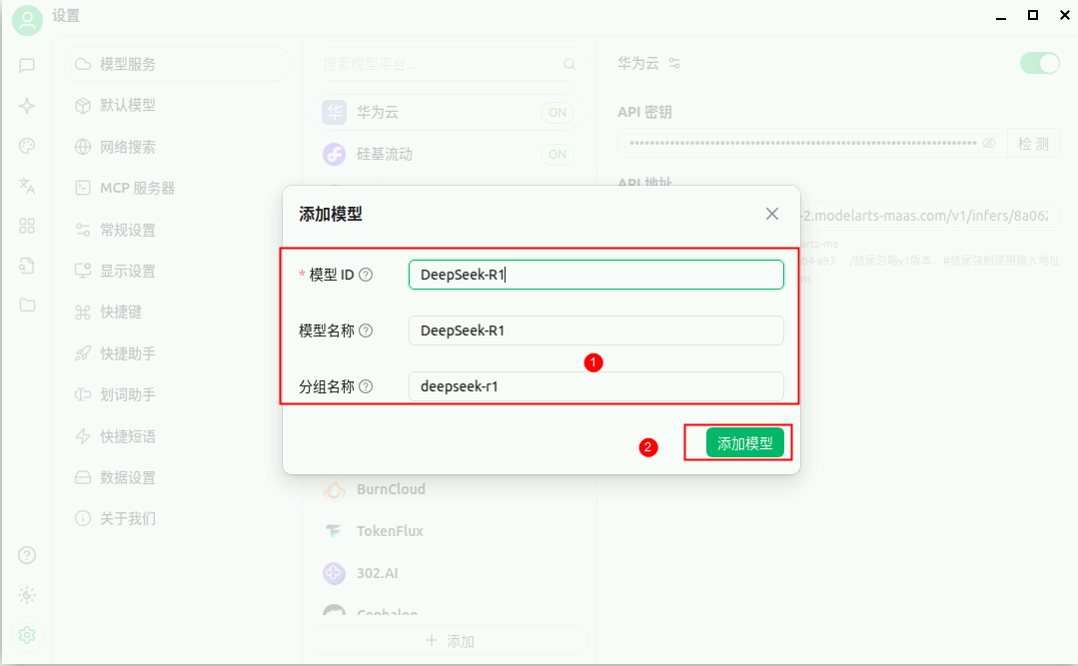Open the mini apps grid sidebar icon
Viewport: 1078px width, 666px height.
[x=27, y=226]
